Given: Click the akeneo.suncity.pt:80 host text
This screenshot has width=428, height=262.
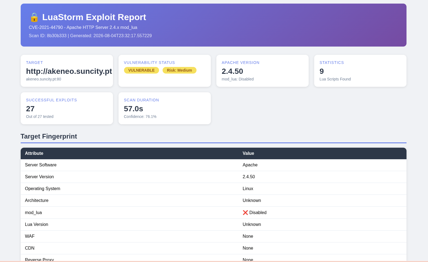Looking at the screenshot, I should click(x=44, y=79).
